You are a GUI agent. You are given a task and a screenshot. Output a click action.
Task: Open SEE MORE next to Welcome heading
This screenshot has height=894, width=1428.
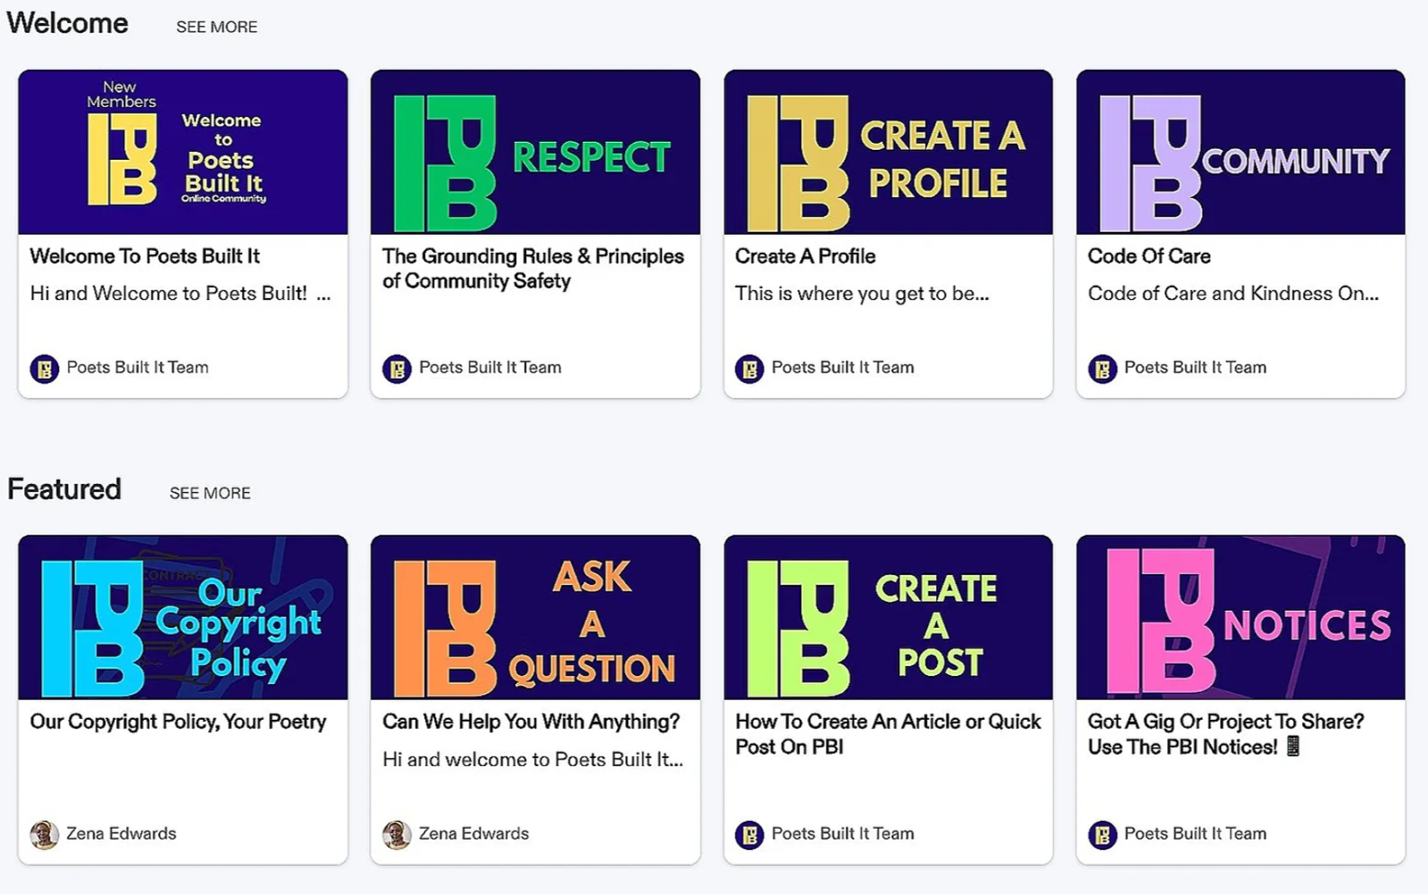click(217, 27)
